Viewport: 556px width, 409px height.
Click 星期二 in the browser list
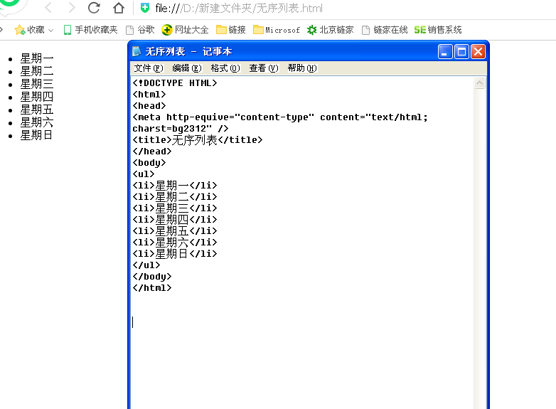pos(37,71)
